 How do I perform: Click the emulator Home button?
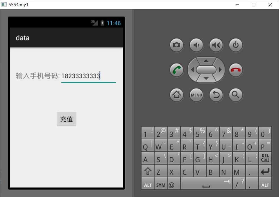[176, 95]
